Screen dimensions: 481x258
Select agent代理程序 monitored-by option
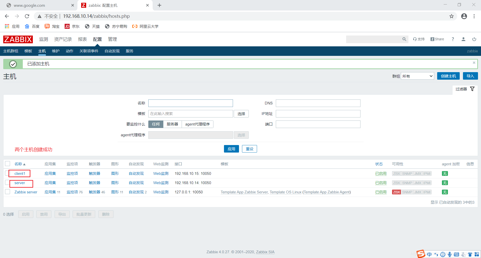pyautogui.click(x=197, y=124)
